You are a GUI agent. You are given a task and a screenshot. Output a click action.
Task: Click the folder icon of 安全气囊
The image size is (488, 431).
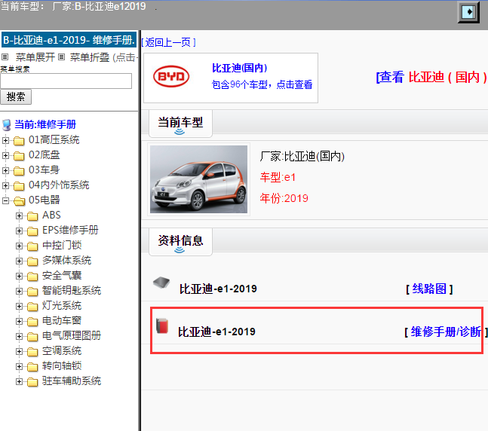click(x=32, y=276)
